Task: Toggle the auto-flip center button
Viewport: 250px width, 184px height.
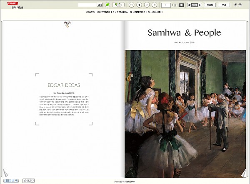Action: tap(195, 5)
